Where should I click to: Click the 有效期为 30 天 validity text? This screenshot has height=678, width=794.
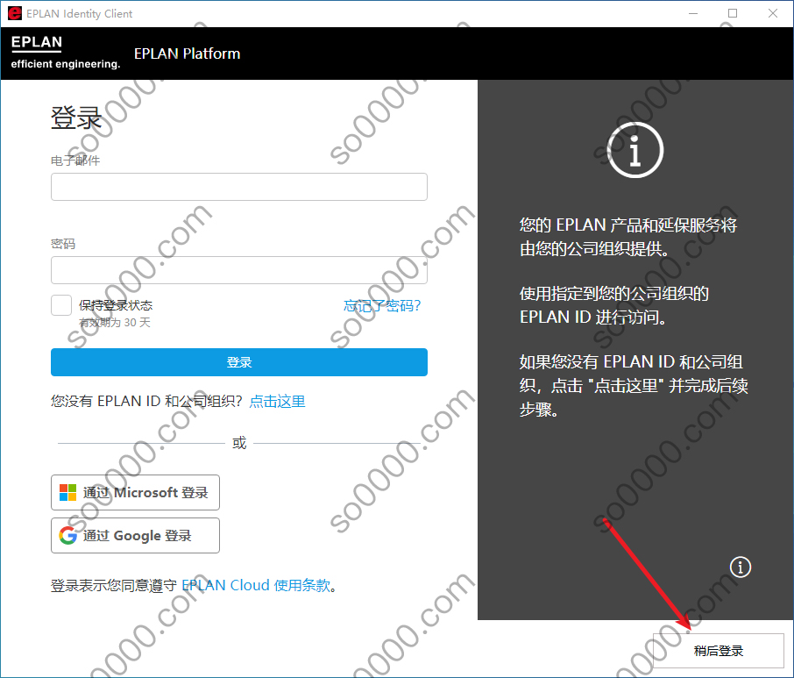(x=115, y=322)
